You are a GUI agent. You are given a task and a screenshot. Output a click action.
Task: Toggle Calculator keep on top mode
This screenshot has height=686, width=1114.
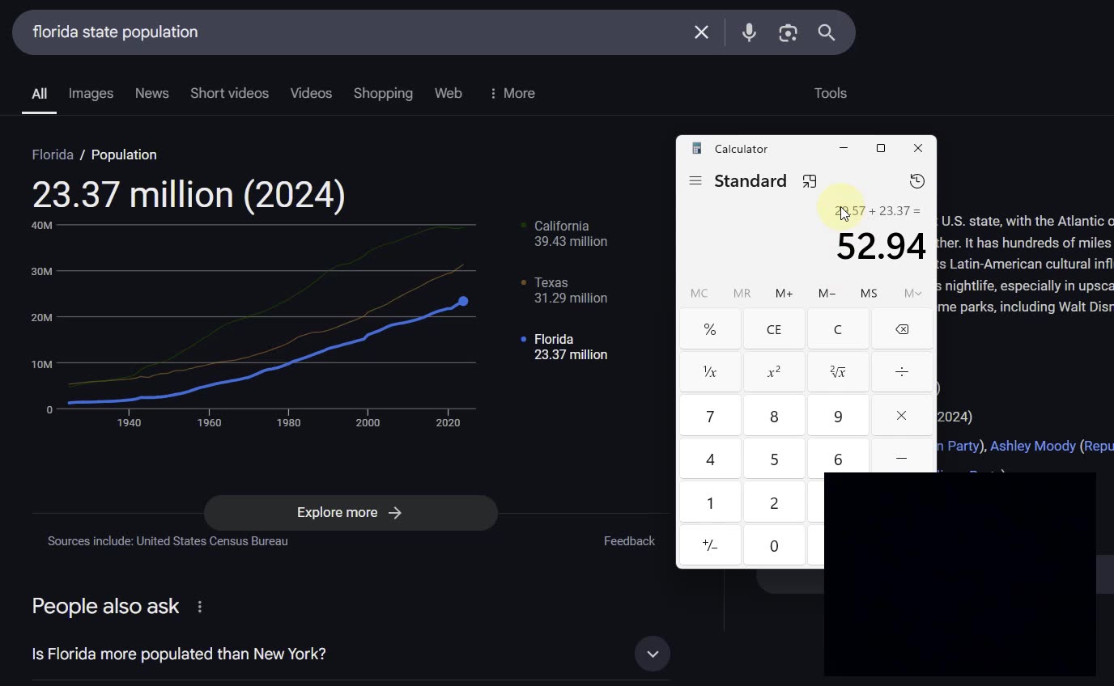tap(810, 181)
